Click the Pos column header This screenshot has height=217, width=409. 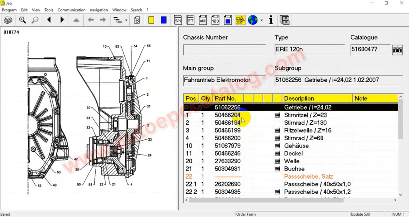[x=191, y=99]
